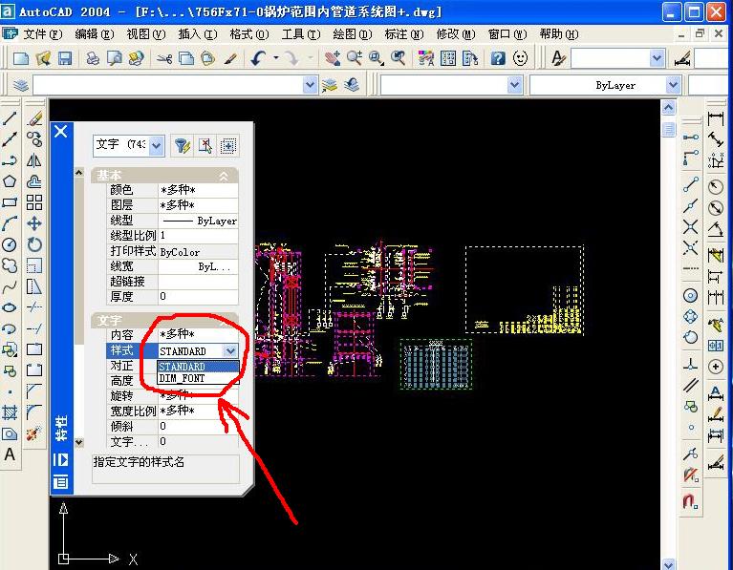Screen dimensions: 733x570
Task: Click the Print icon
Action: (93, 58)
